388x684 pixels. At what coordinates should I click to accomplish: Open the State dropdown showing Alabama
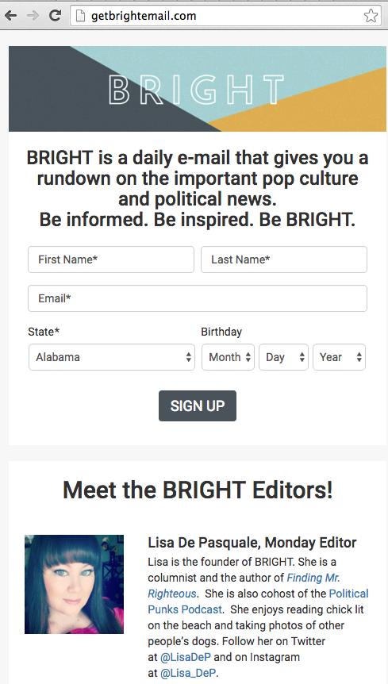point(112,357)
